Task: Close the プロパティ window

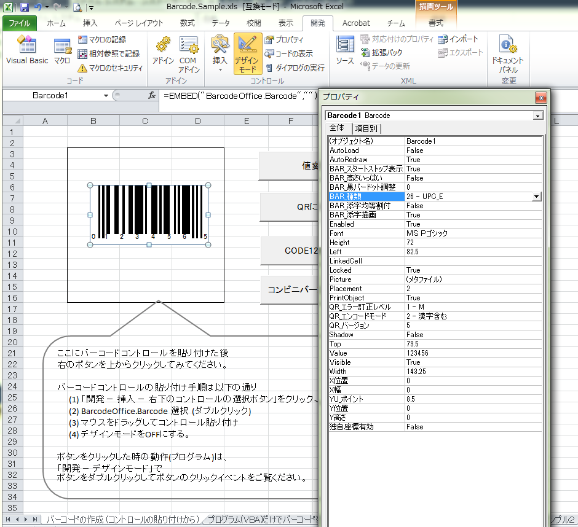Action: (540, 98)
